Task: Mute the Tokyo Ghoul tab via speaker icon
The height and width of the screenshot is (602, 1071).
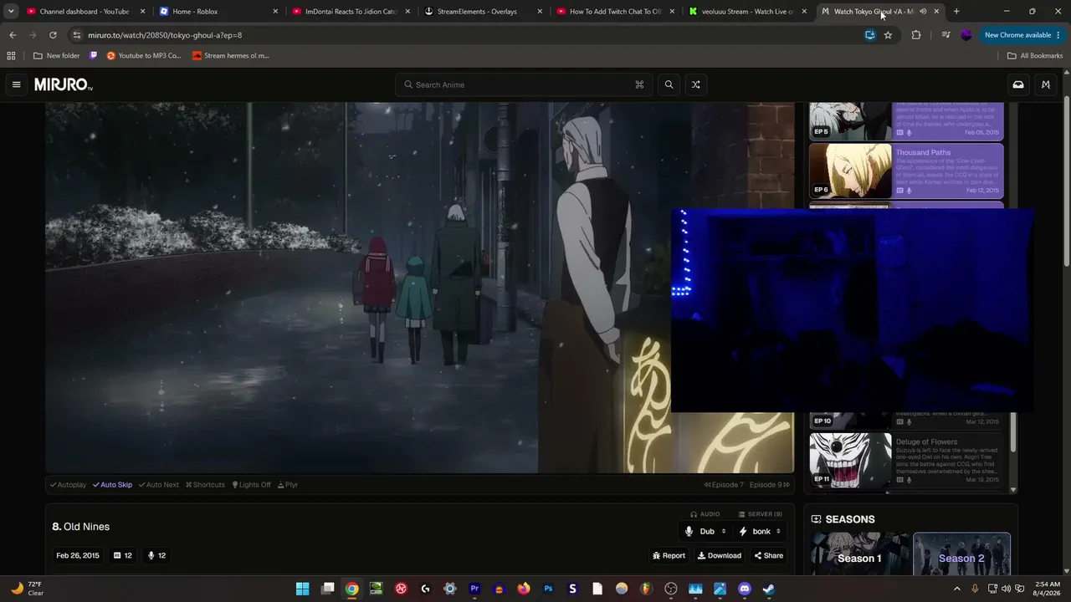Action: pos(923,12)
